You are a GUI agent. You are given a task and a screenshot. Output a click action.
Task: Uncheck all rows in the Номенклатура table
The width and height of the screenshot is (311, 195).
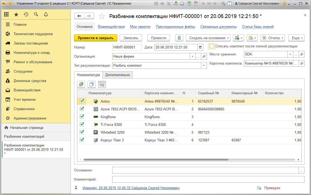click(x=92, y=84)
